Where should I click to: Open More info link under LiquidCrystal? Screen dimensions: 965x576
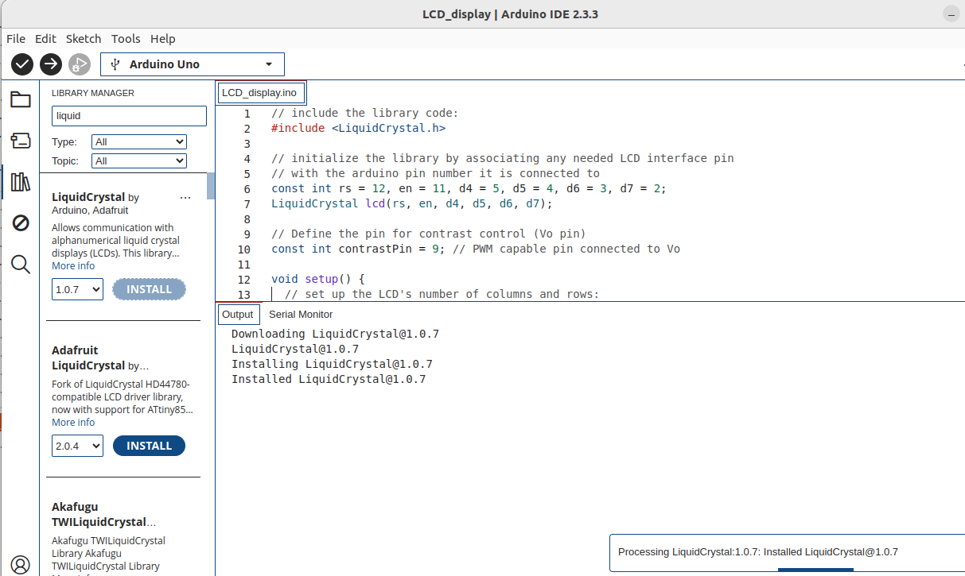click(x=73, y=266)
